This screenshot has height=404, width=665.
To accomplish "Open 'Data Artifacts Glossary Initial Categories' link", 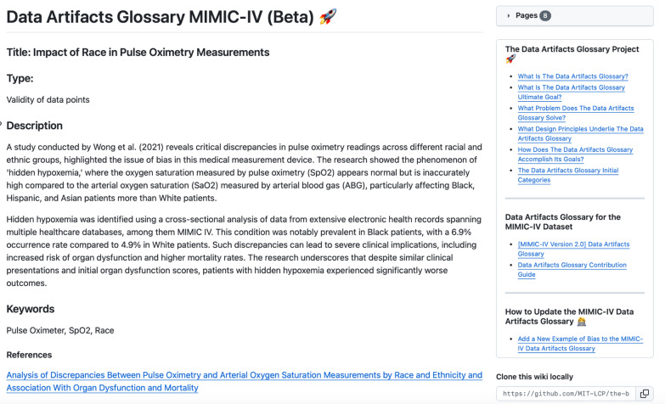I will click(567, 175).
